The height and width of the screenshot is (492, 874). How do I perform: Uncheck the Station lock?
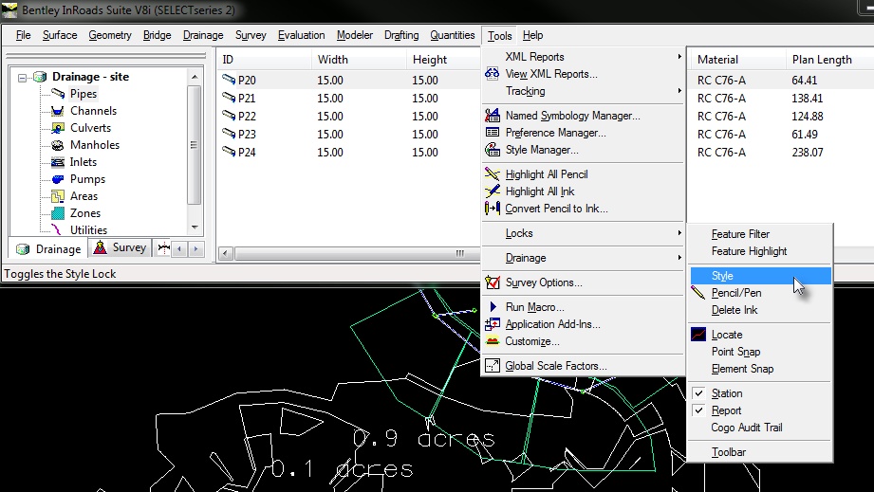pyautogui.click(x=760, y=392)
